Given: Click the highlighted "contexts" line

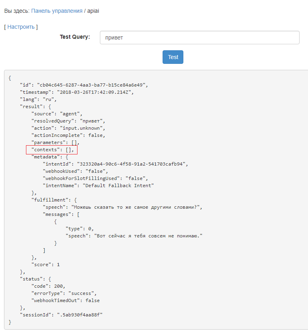Looking at the screenshot, I should [x=52, y=150].
